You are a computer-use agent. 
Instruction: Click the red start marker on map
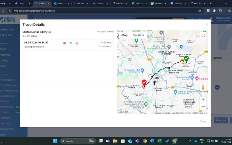coord(144,83)
